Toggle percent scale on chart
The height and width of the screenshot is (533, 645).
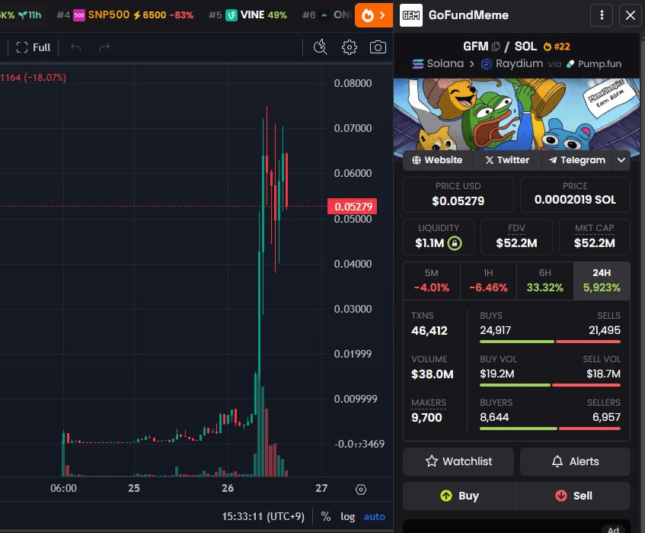pyautogui.click(x=326, y=516)
